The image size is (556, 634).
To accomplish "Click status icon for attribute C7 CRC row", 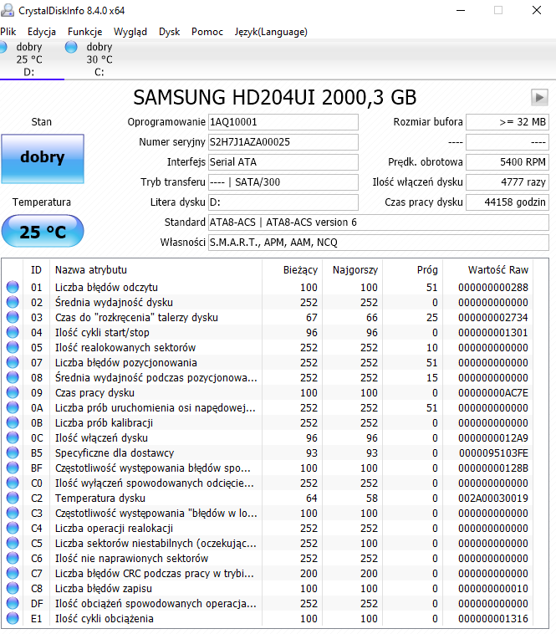I will coord(13,573).
